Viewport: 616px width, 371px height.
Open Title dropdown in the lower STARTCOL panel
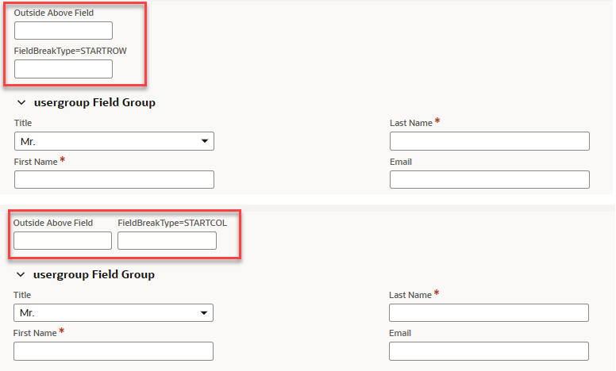pyautogui.click(x=114, y=313)
